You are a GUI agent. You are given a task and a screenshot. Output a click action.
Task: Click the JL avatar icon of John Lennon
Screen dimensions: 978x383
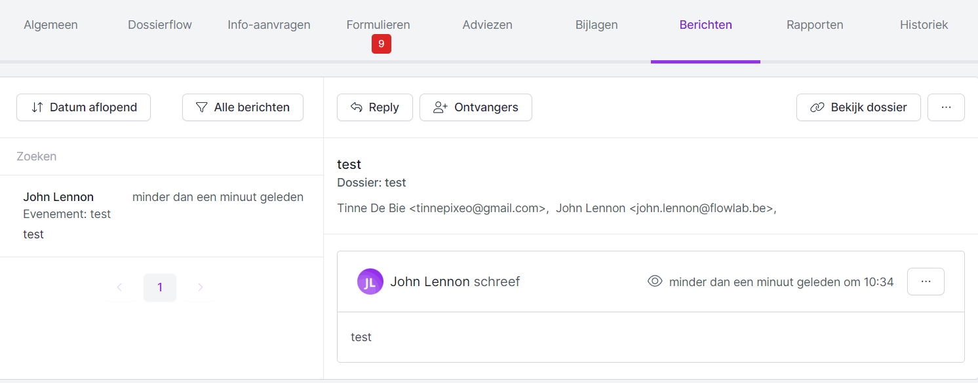tap(370, 282)
